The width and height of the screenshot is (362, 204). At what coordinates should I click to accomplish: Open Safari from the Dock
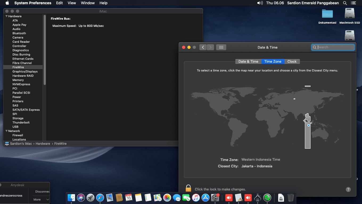click(100, 197)
